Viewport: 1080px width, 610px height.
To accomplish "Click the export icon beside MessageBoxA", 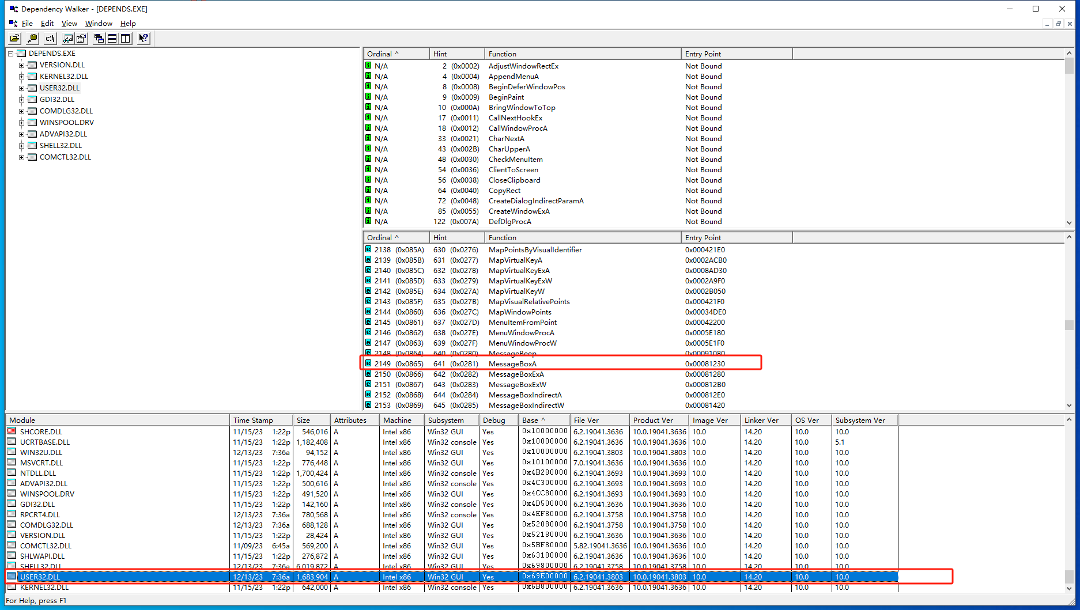I will (x=368, y=363).
